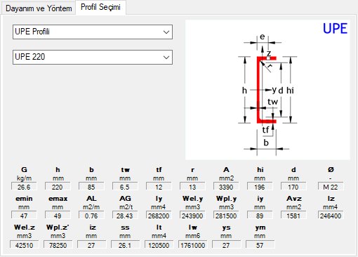Click the emax value field 49
The height and width of the screenshot is (257, 358).
pyautogui.click(x=58, y=216)
